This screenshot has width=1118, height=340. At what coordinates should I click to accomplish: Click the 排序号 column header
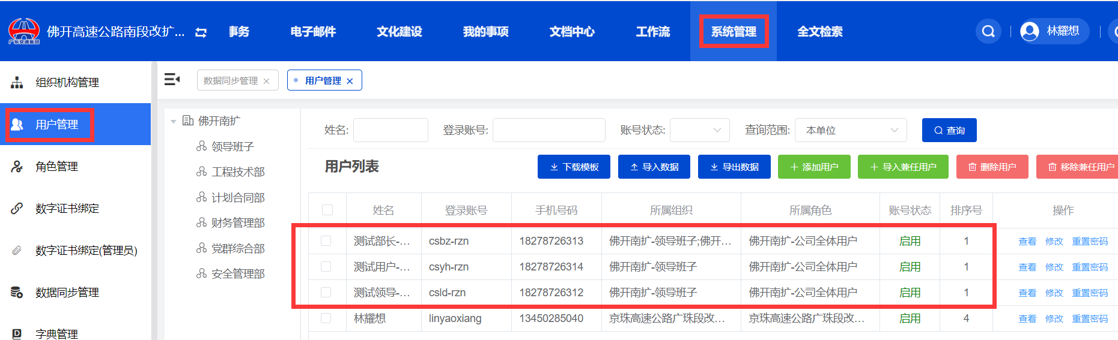(x=966, y=210)
